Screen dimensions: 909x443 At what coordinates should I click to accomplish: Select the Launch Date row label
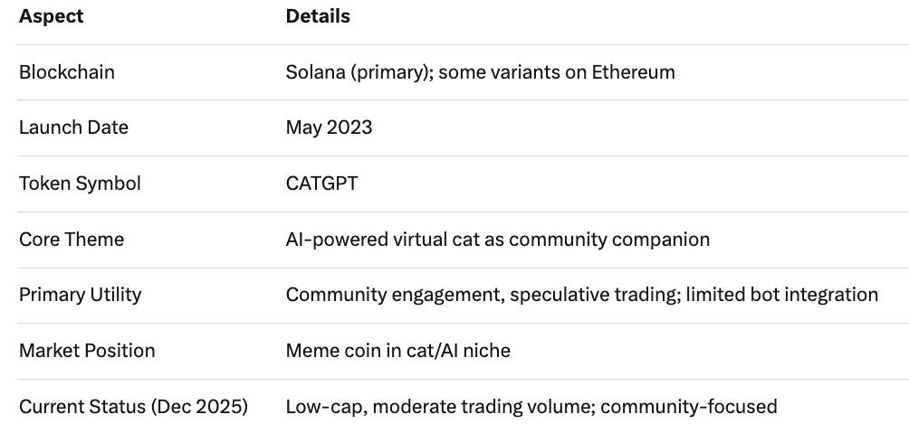click(73, 127)
